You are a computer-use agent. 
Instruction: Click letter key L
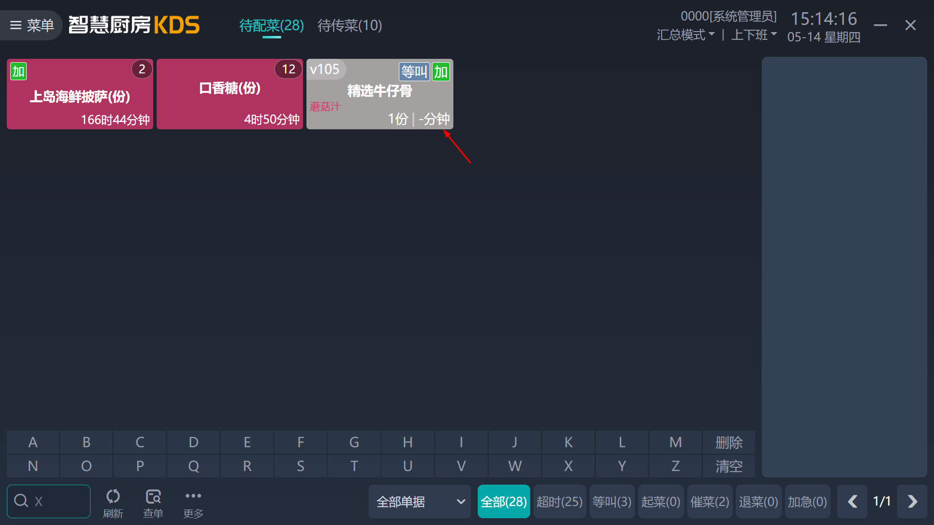pos(622,442)
